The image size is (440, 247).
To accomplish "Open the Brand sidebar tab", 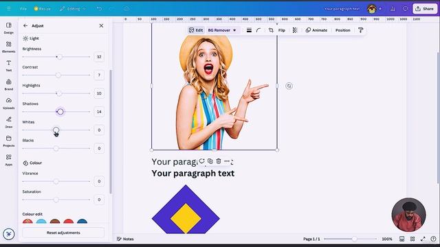I will tap(9, 84).
